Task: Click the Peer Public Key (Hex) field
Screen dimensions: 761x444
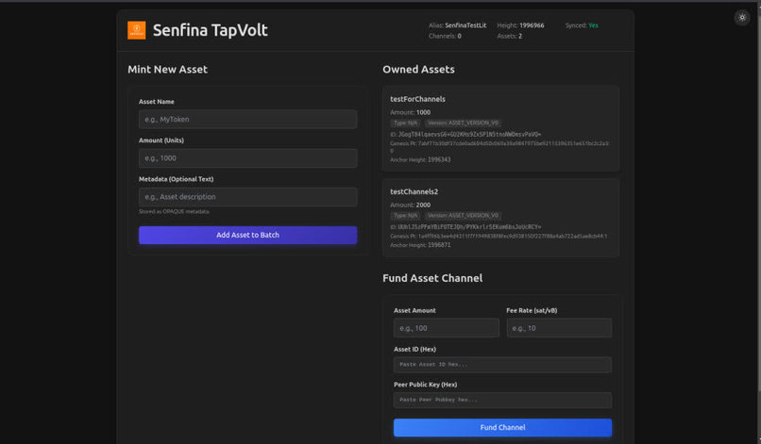Action: coord(502,400)
